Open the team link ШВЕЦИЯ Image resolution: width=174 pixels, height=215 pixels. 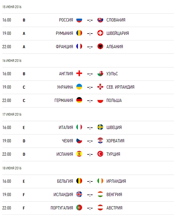click(114, 127)
